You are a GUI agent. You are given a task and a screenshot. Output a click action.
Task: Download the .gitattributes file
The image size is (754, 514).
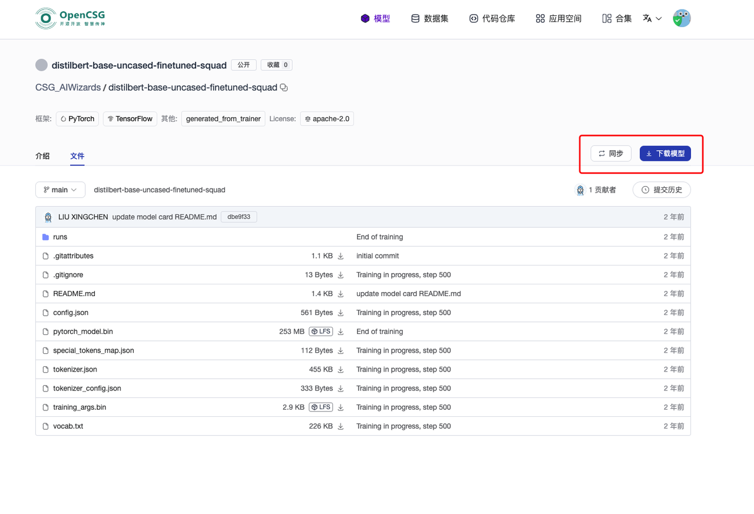[x=340, y=256]
